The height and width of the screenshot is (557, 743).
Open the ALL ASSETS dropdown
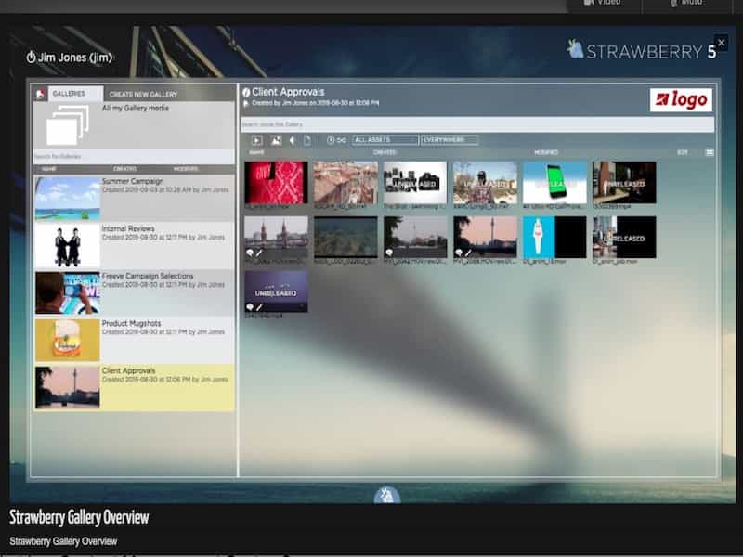(385, 140)
